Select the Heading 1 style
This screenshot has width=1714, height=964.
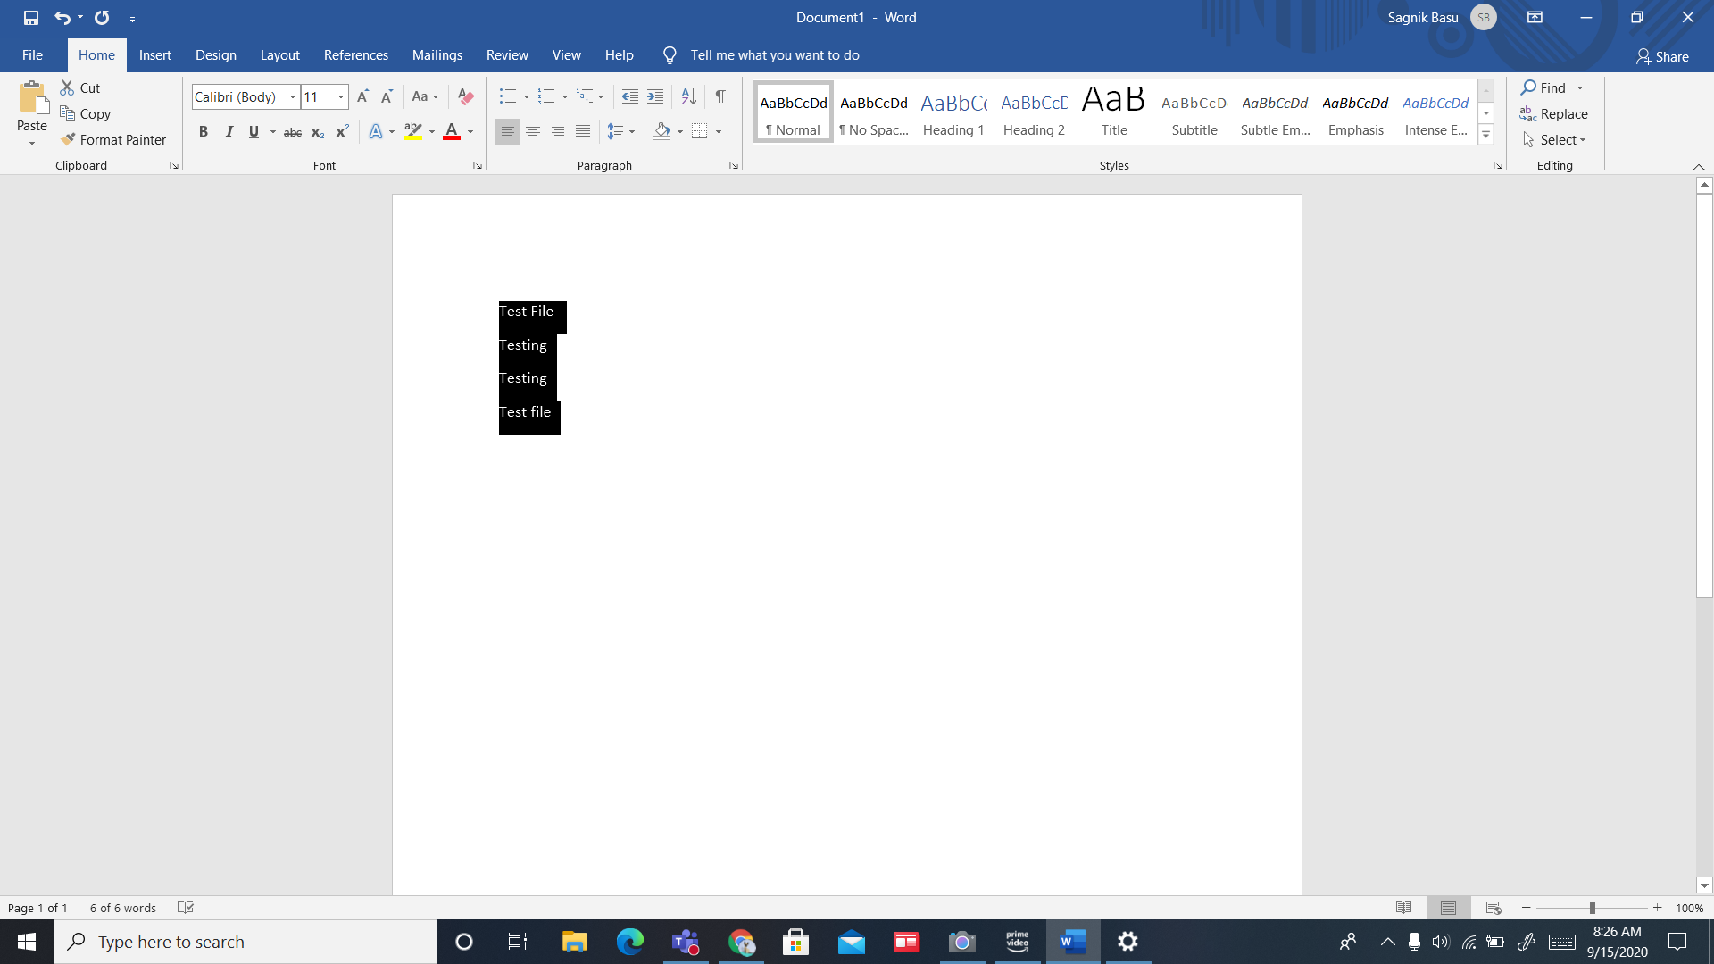(953, 113)
